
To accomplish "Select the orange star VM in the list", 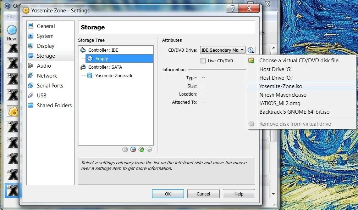I will [12, 112].
